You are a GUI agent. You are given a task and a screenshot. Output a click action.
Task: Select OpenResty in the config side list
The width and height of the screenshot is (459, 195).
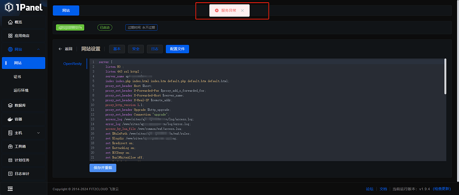click(x=72, y=64)
